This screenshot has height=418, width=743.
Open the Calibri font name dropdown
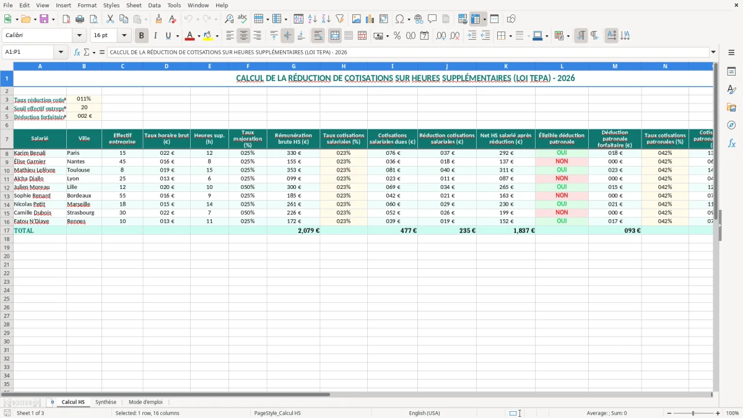tap(79, 36)
